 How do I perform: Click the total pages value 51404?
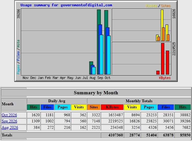tap(151, 135)
